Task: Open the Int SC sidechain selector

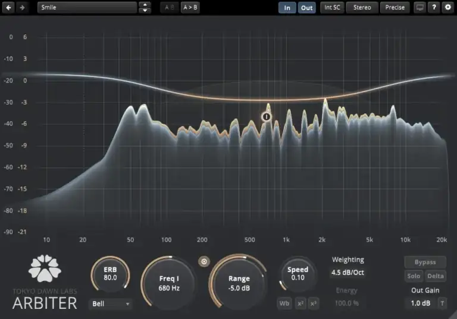Action: click(332, 7)
